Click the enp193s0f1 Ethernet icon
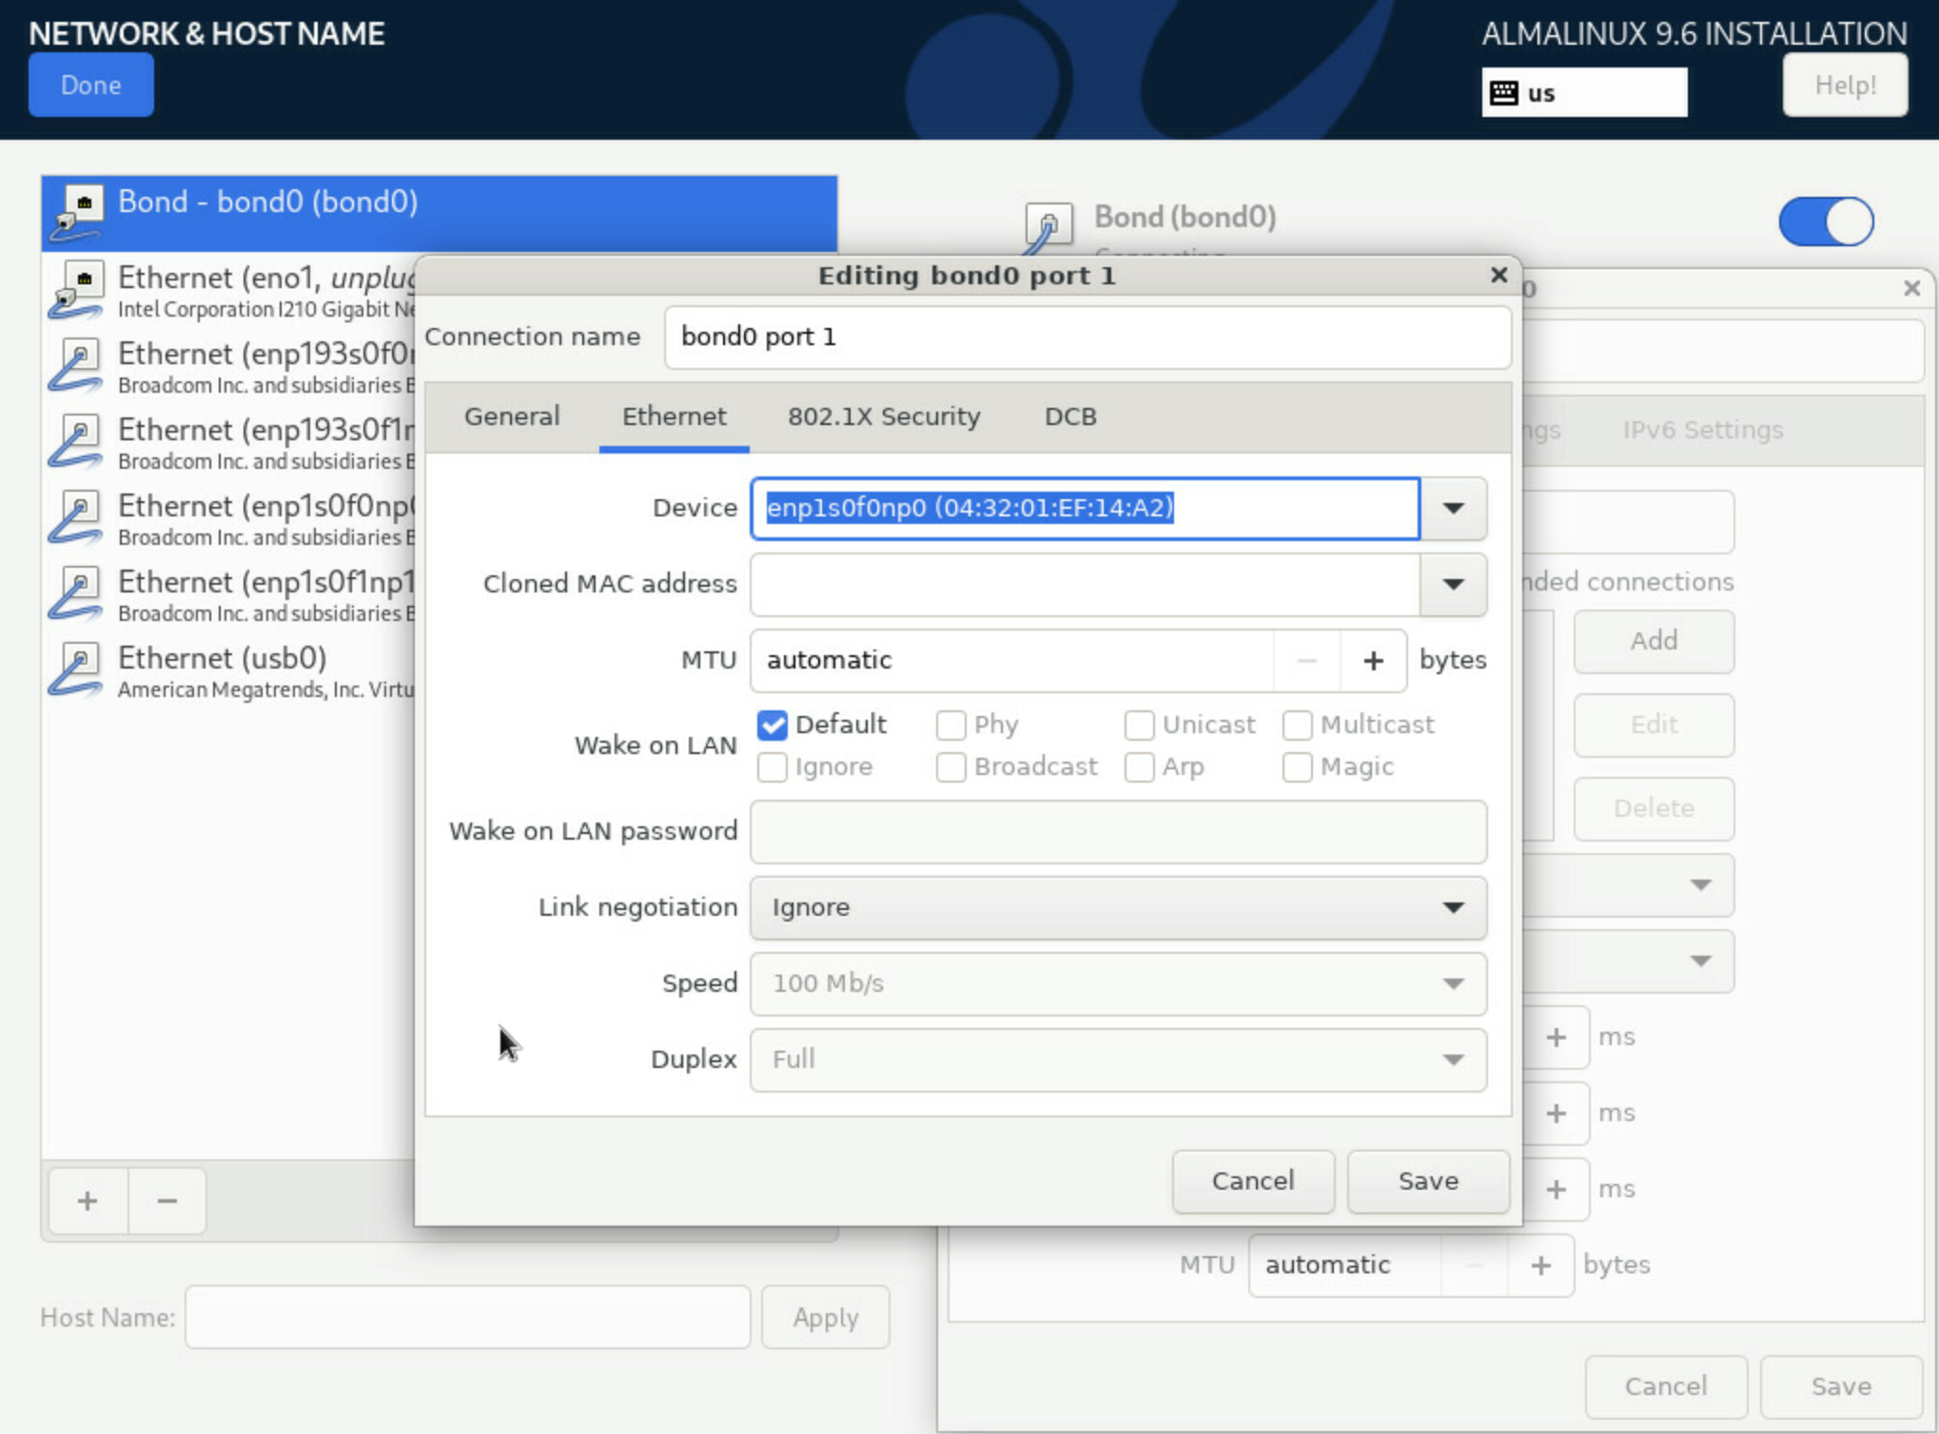 tap(77, 442)
